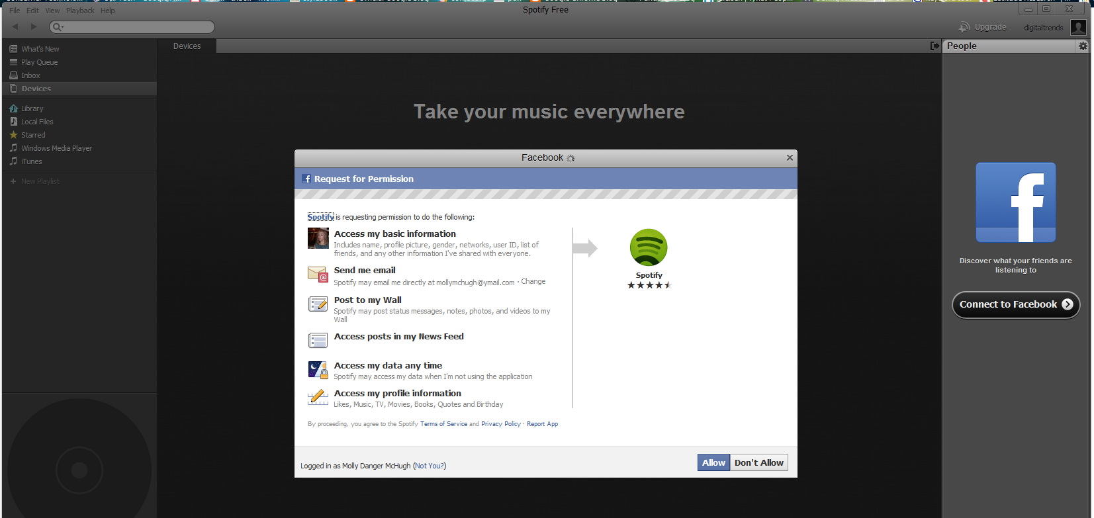Go forward with the right arrow

click(34, 26)
